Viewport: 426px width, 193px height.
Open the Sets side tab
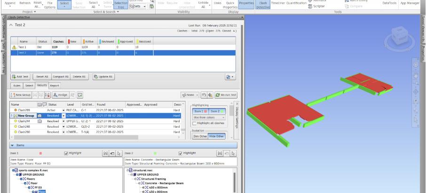point(4,46)
